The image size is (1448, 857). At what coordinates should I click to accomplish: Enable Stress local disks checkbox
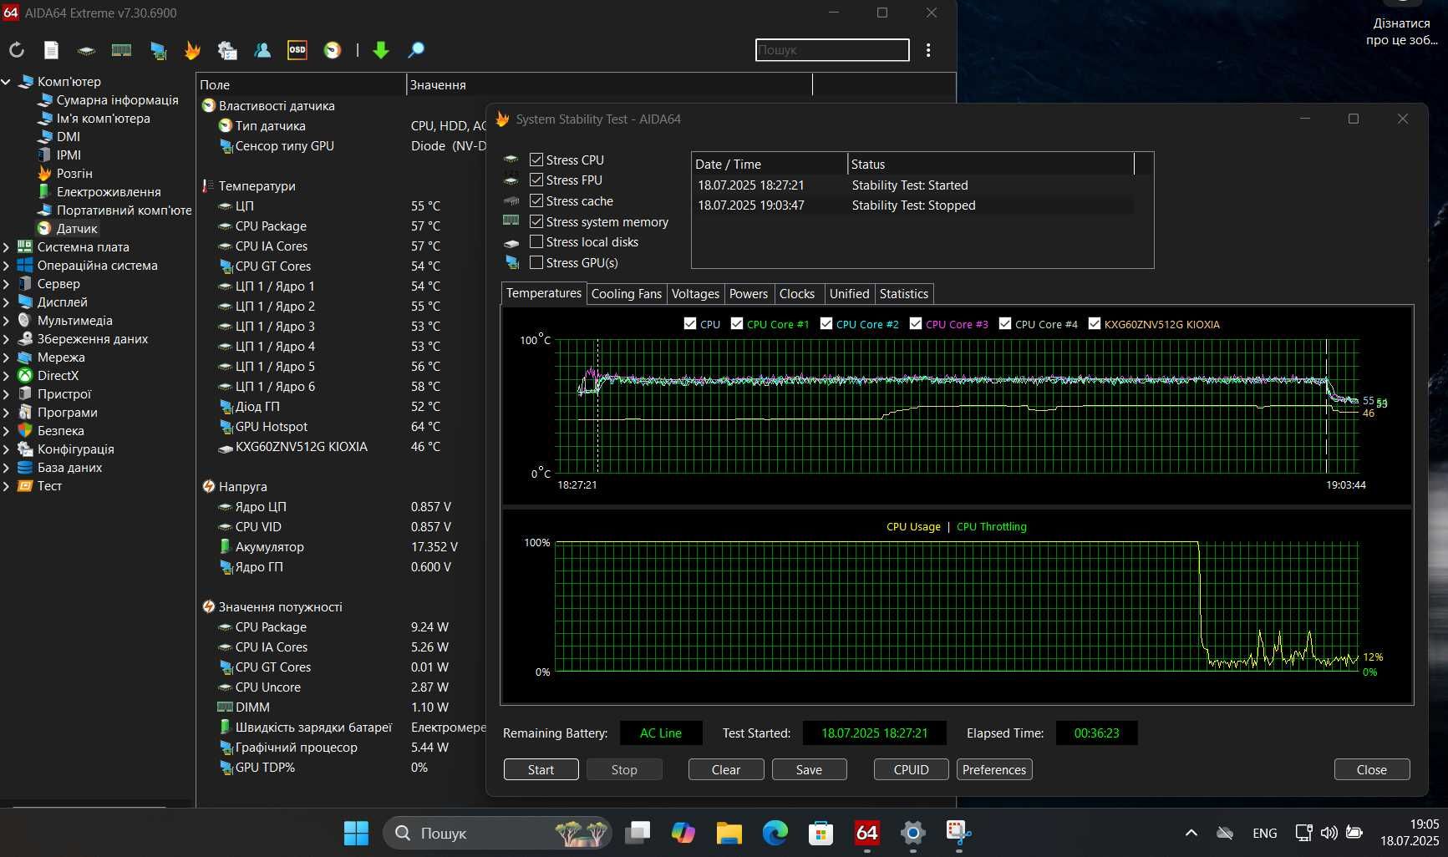tap(536, 241)
